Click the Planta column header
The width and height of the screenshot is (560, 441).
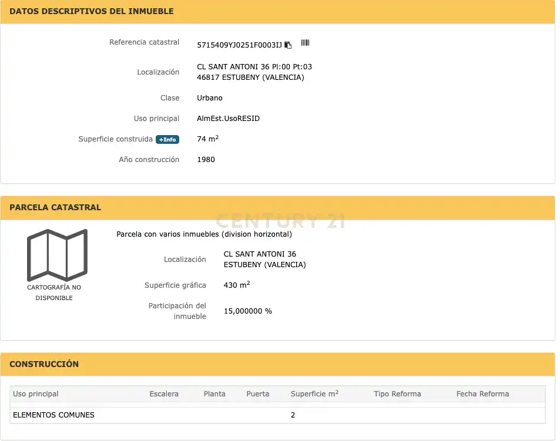click(214, 394)
